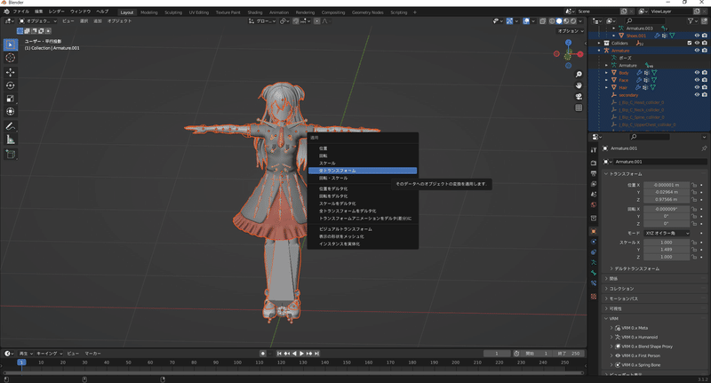Open Render properties tab
This screenshot has height=383, width=711.
point(594,163)
